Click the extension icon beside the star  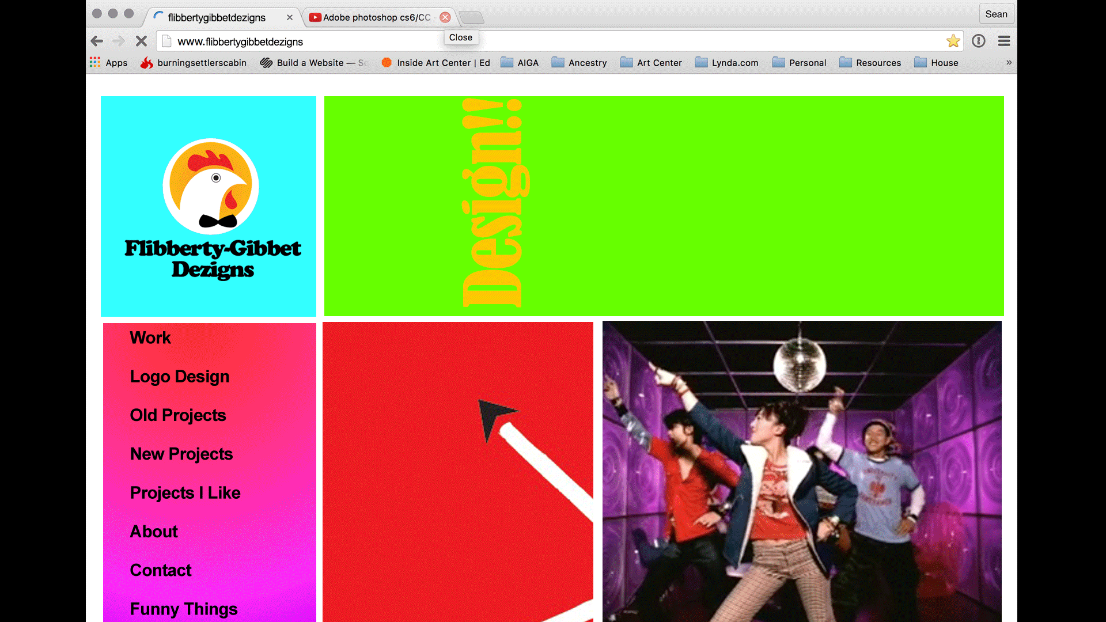[978, 41]
